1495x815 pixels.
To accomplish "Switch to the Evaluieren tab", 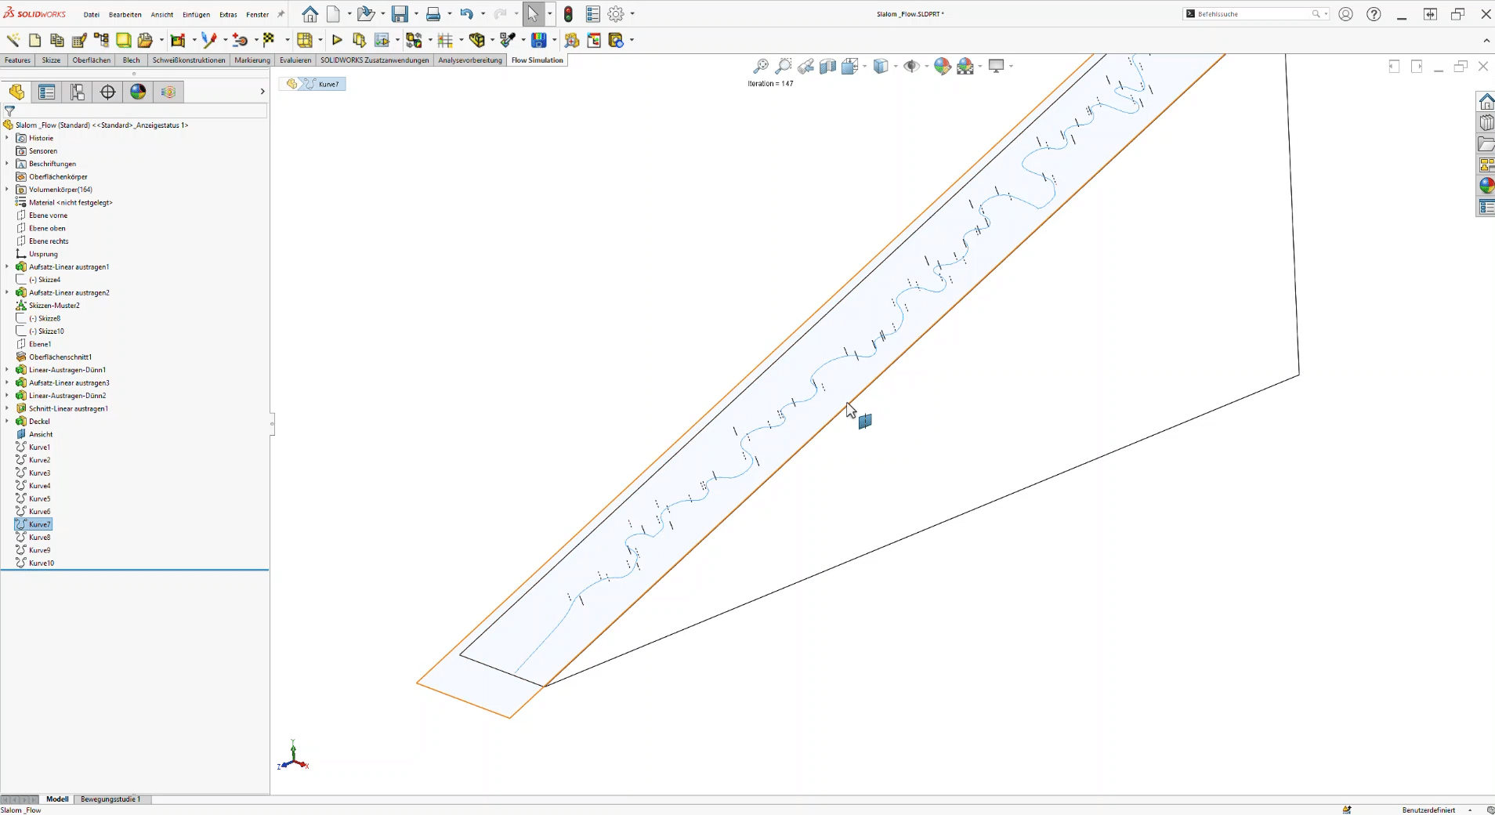I will pyautogui.click(x=295, y=60).
